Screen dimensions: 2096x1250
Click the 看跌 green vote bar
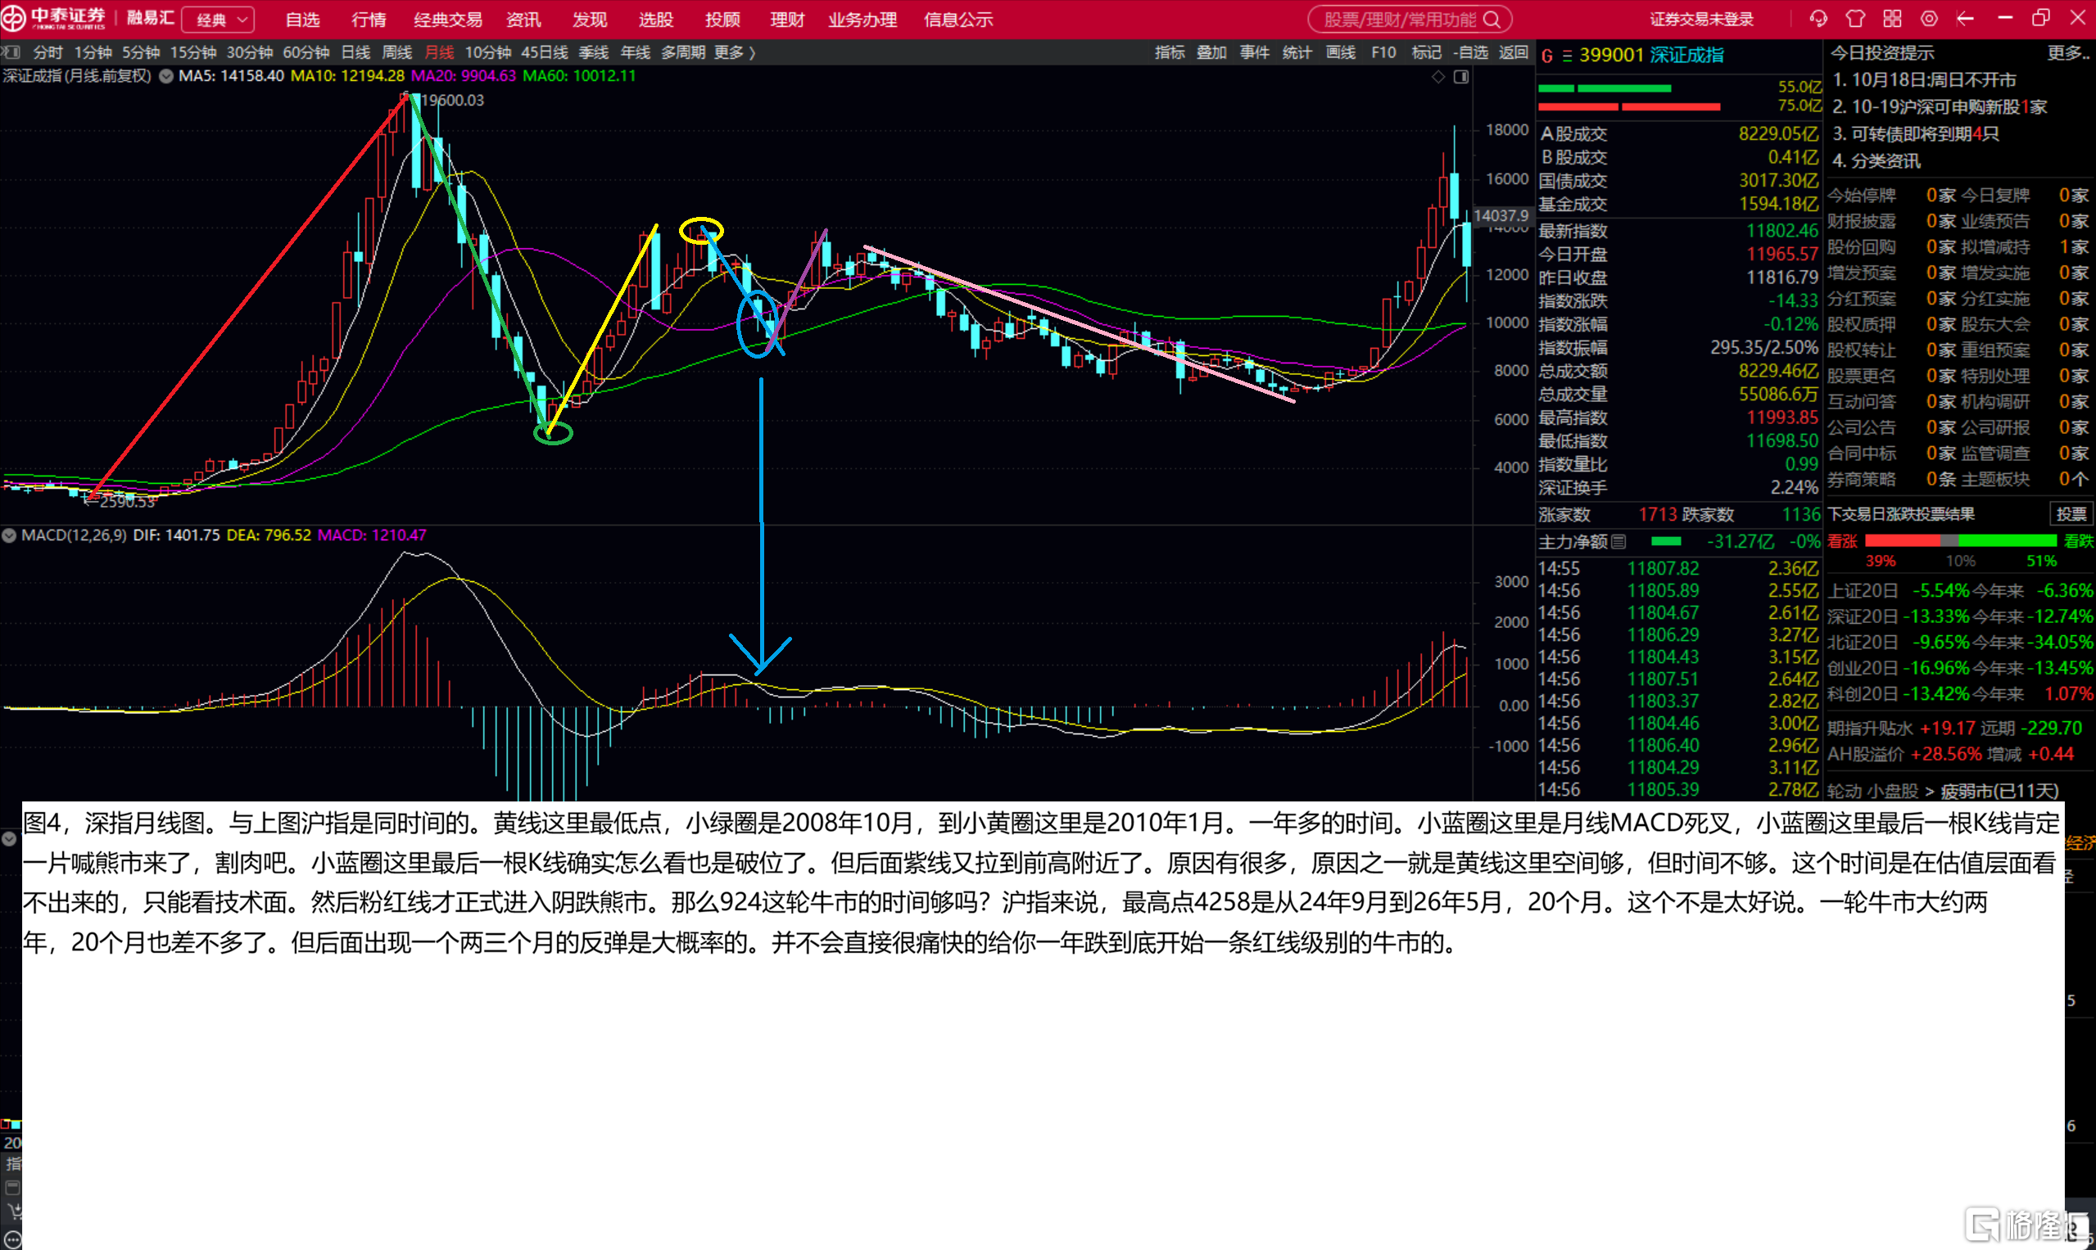(2008, 541)
